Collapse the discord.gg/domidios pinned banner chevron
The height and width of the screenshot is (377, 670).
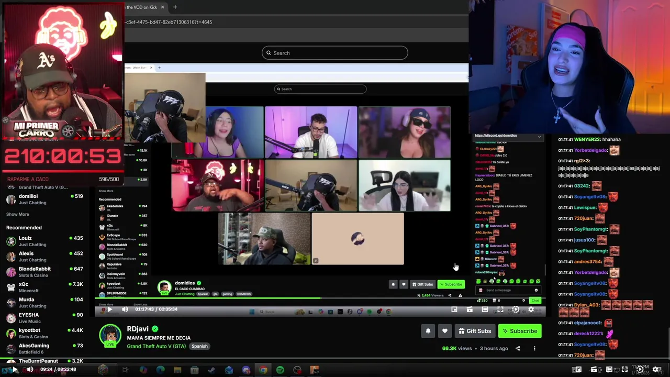tap(539, 136)
